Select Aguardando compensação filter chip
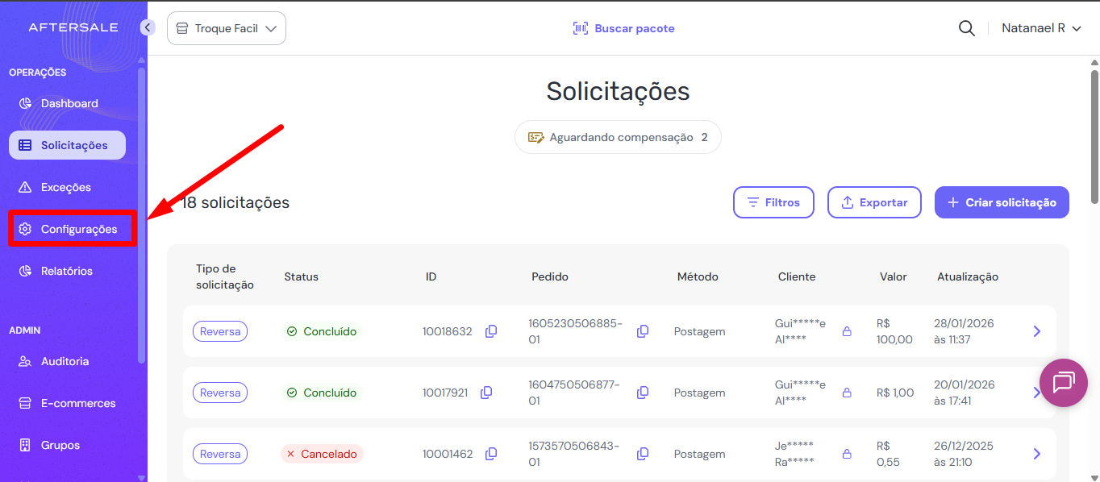The height and width of the screenshot is (482, 1100). [x=618, y=137]
